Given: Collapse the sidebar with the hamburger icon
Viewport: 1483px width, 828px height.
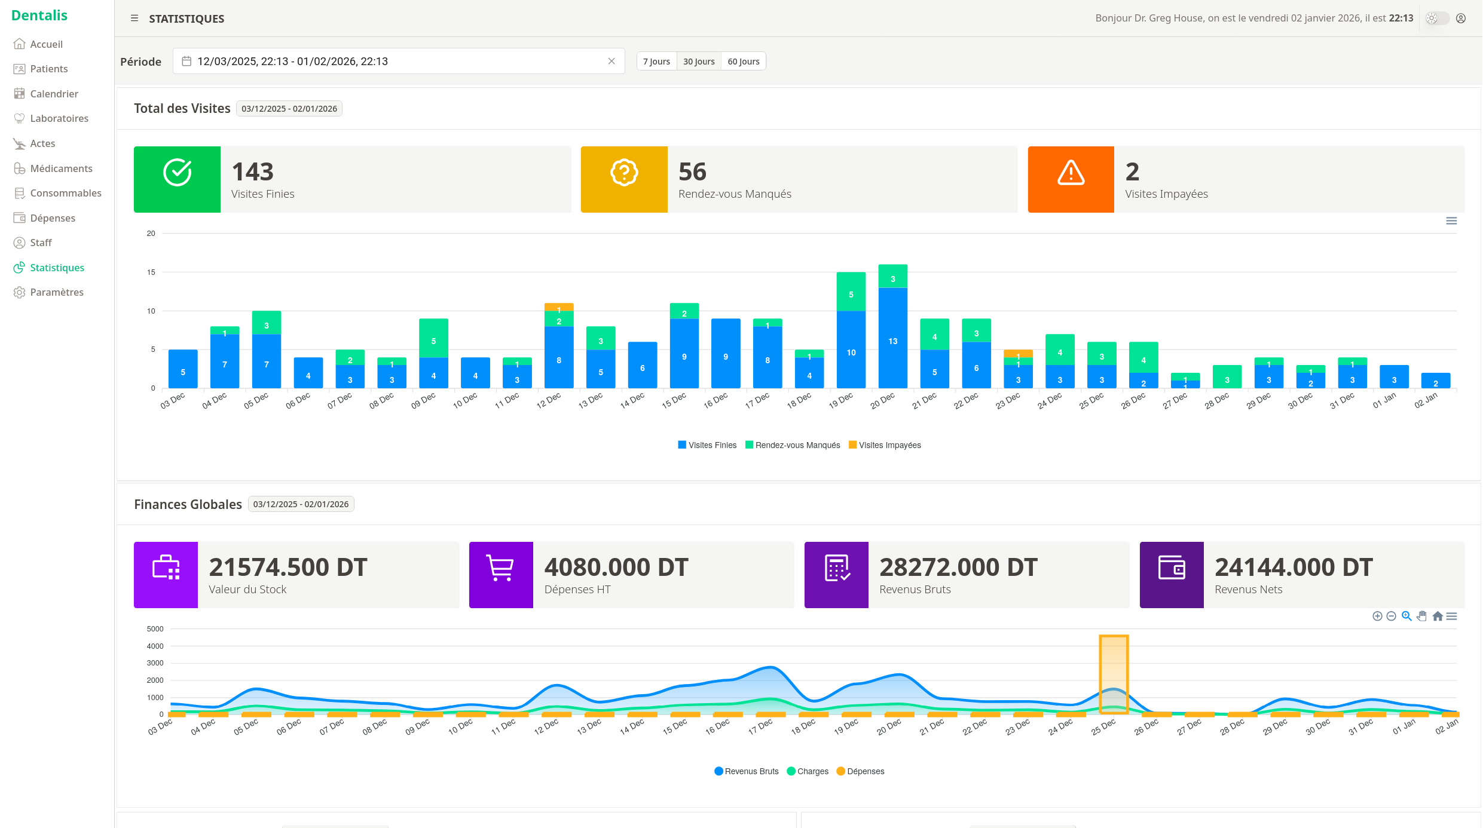Looking at the screenshot, I should click(134, 19).
